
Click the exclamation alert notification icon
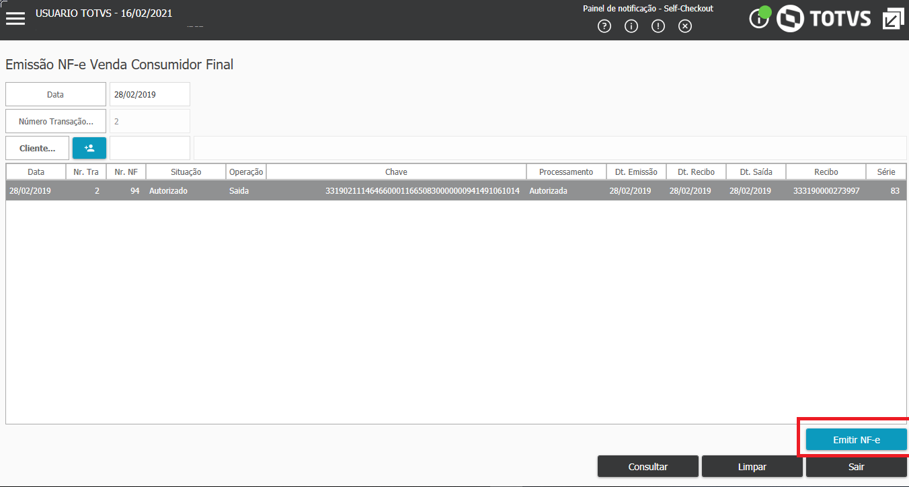[658, 26]
